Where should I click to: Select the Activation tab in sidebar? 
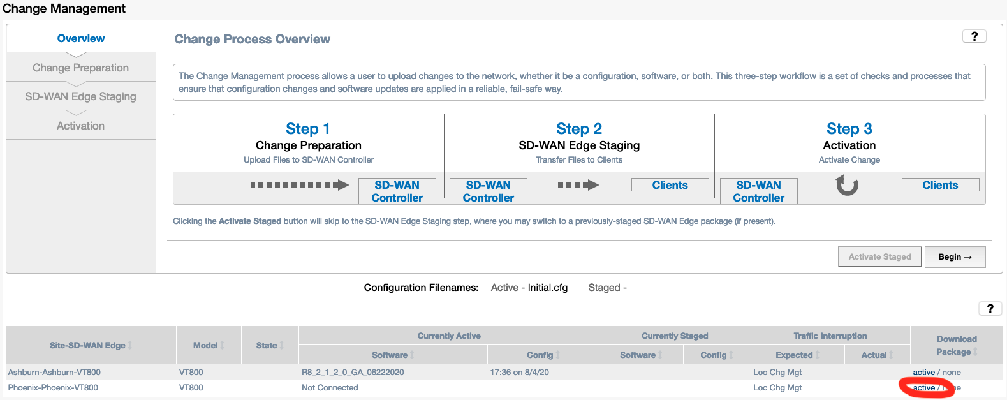(81, 126)
